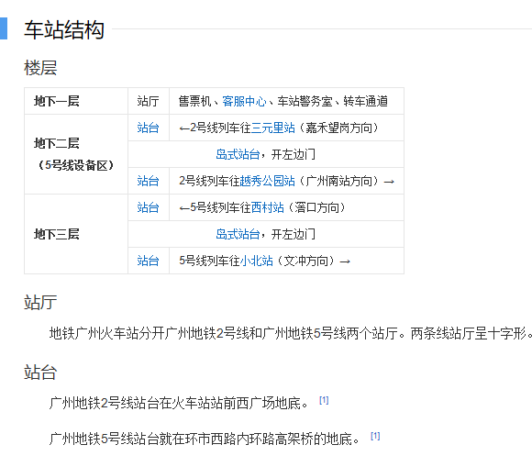Click the 售票机 text in table
Image resolution: width=532 pixels, height=456 pixels.
click(x=194, y=101)
